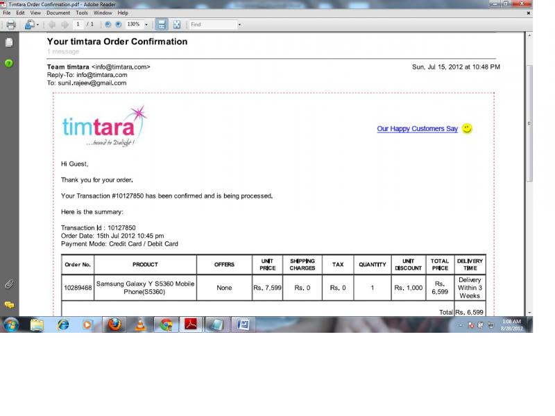Screen dimensions: 555x416
Task: Open the File menu
Action: (x=7, y=12)
